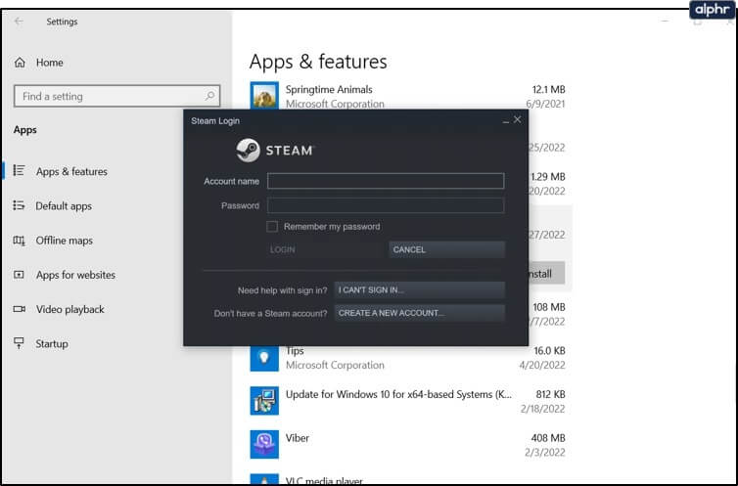Focus the Steam Account name field
This screenshot has height=486, width=738.
386,181
